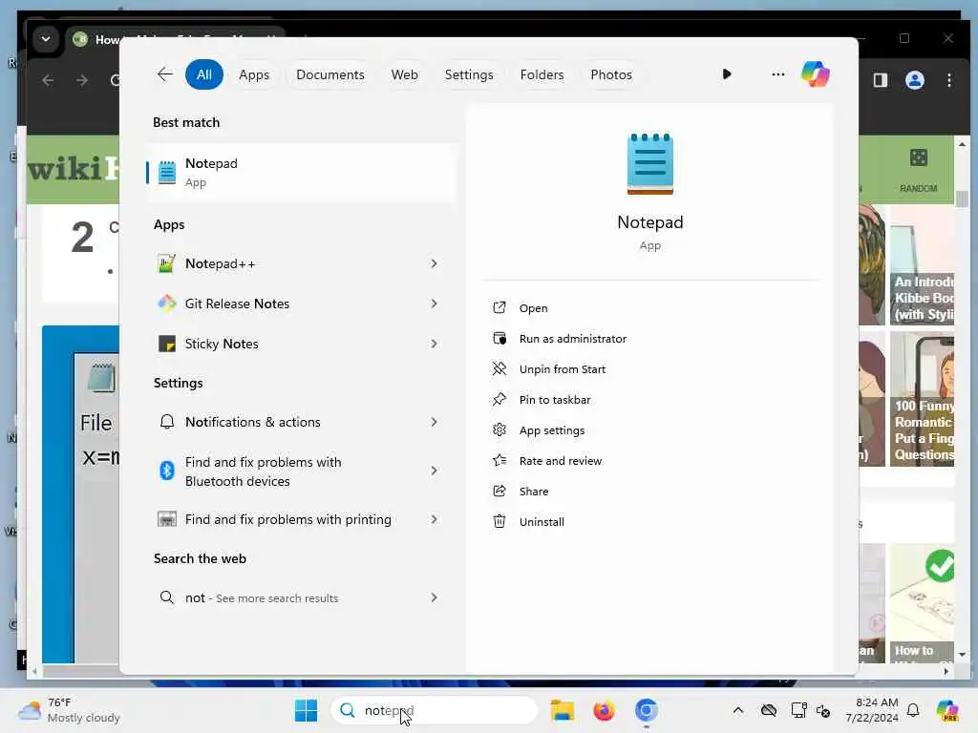Open Copilot preview icon on taskbar
Screen dimensions: 978x733
946,710
